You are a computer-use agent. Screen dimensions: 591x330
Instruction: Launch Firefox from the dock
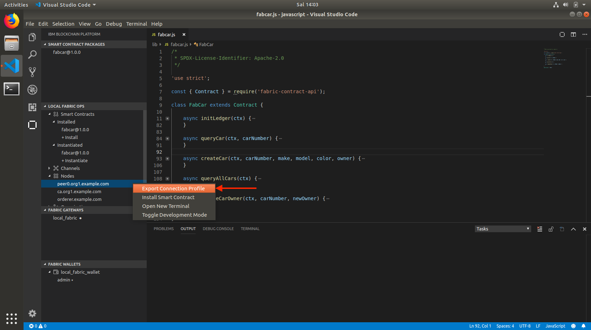12,21
